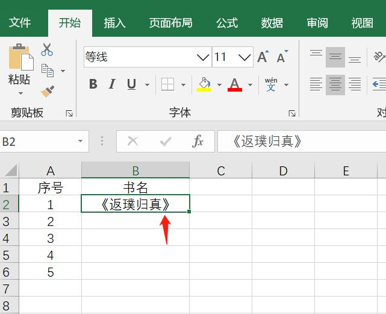Open the 文件 menu tab
Screen dimensions: 386x314
[20, 23]
